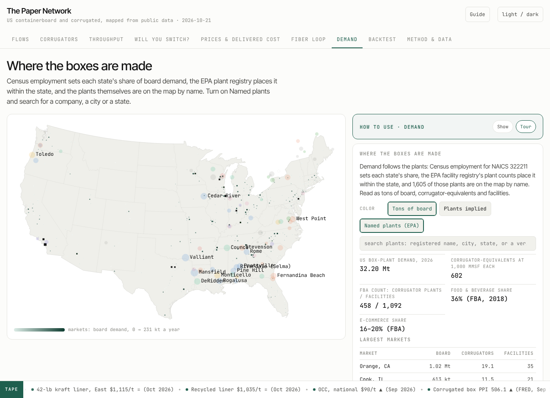The width and height of the screenshot is (550, 398).
Task: Select the Fernandina Beach map label
Action: click(301, 275)
